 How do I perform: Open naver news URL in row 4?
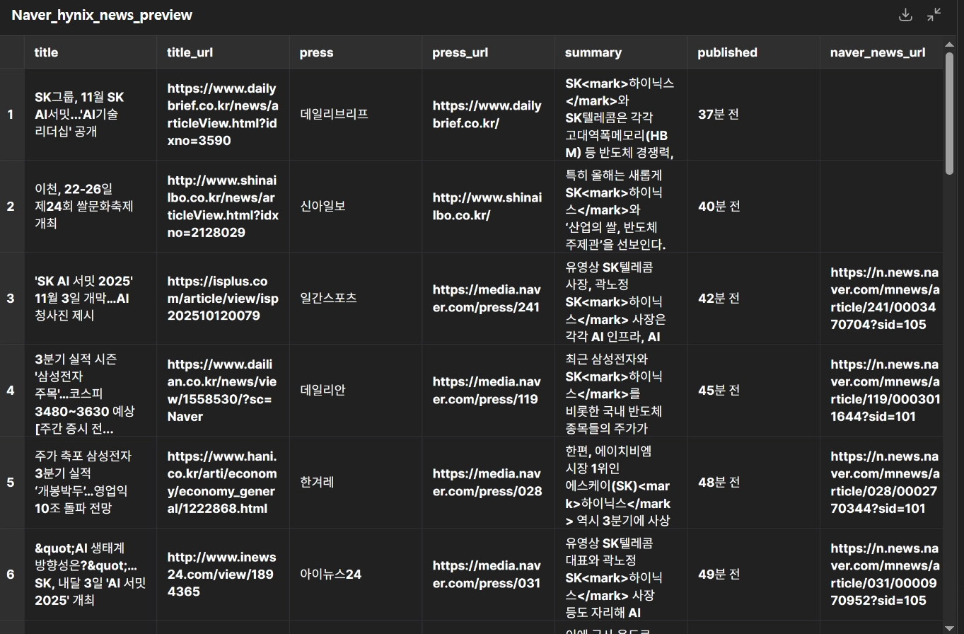[x=885, y=391]
